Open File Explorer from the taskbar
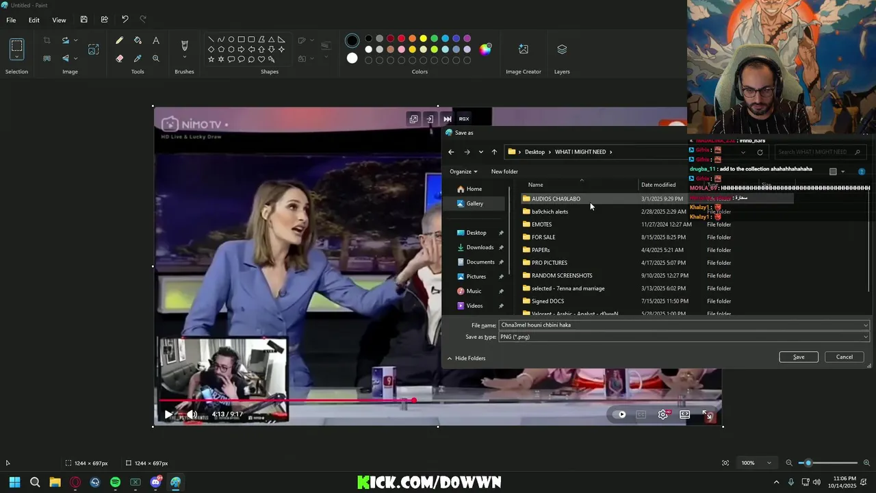Screen dimensions: 876x493 point(55,482)
